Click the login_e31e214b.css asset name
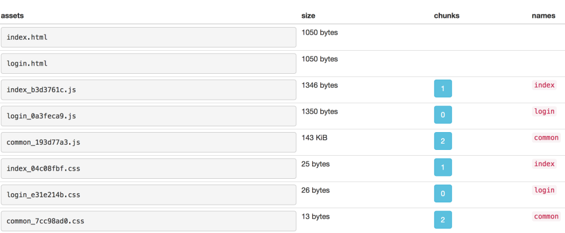The image size is (565, 233). point(149,195)
